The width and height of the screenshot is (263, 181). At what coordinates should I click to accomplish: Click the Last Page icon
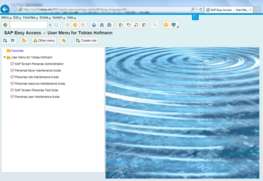coord(144,25)
